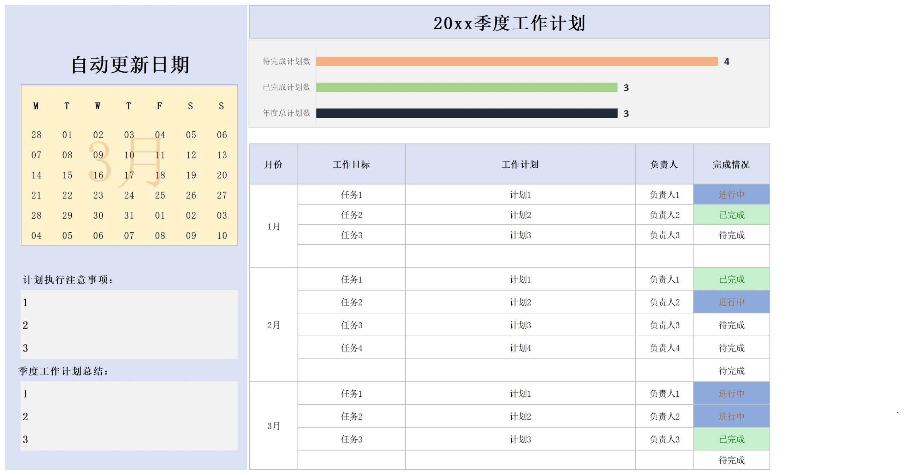
Task: Select 负责人4 in the 2月 section
Action: [664, 348]
